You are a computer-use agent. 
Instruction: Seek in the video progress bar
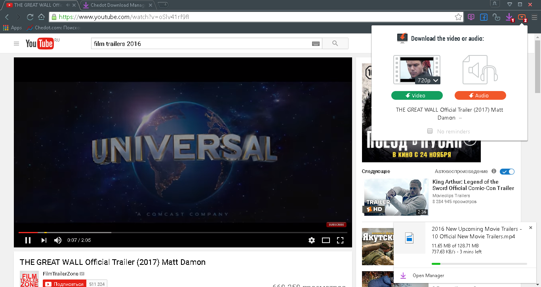click(183, 232)
